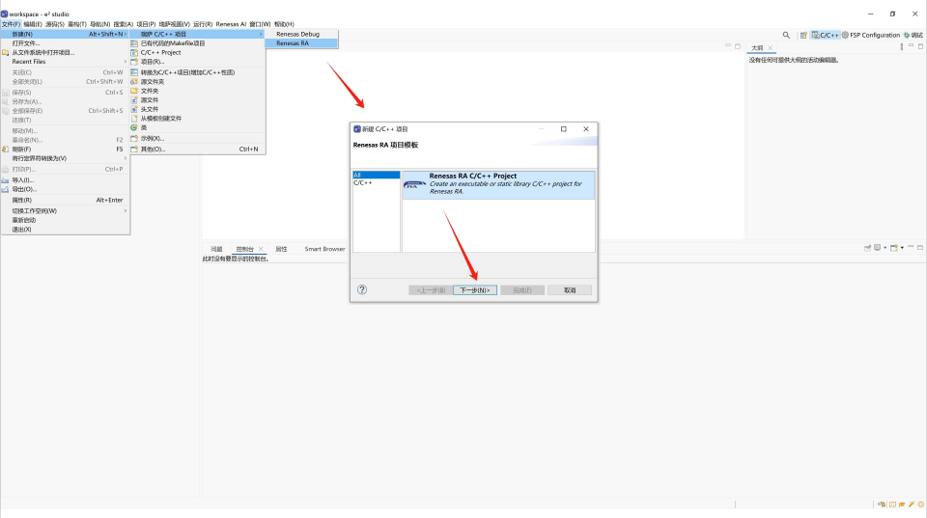The width and height of the screenshot is (927, 518).
Task: Switch to the C/C++ perspective
Action: (x=826, y=35)
